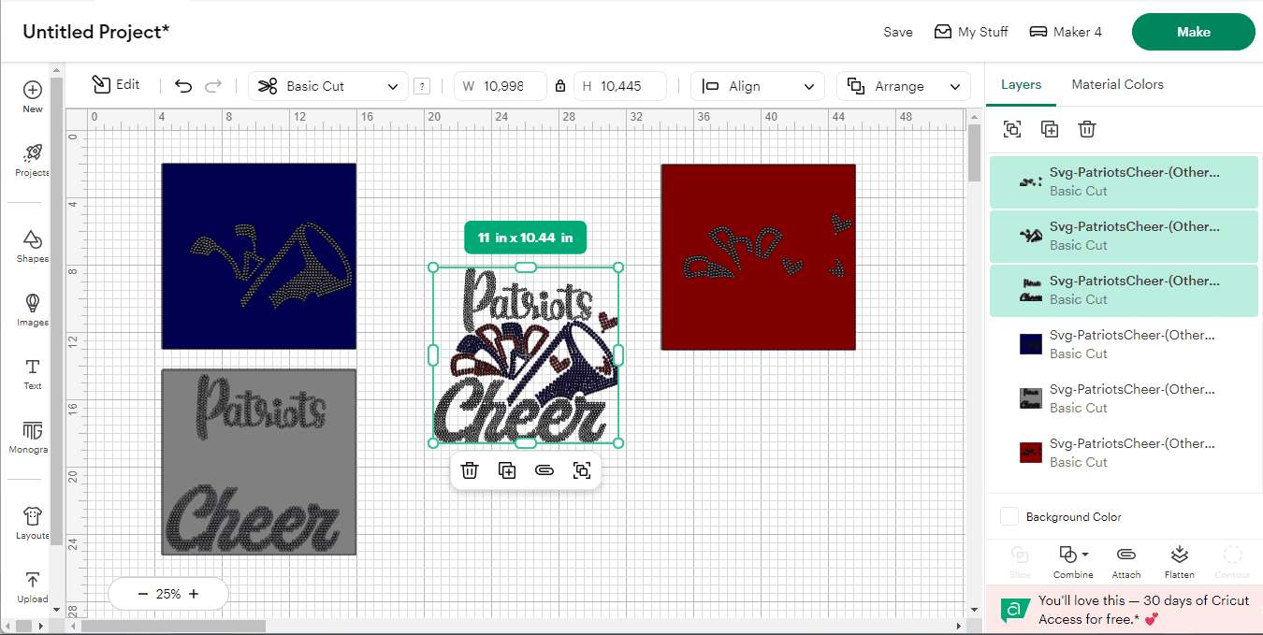Click the Attach button in Layers footer
The image size is (1263, 635).
(1126, 562)
